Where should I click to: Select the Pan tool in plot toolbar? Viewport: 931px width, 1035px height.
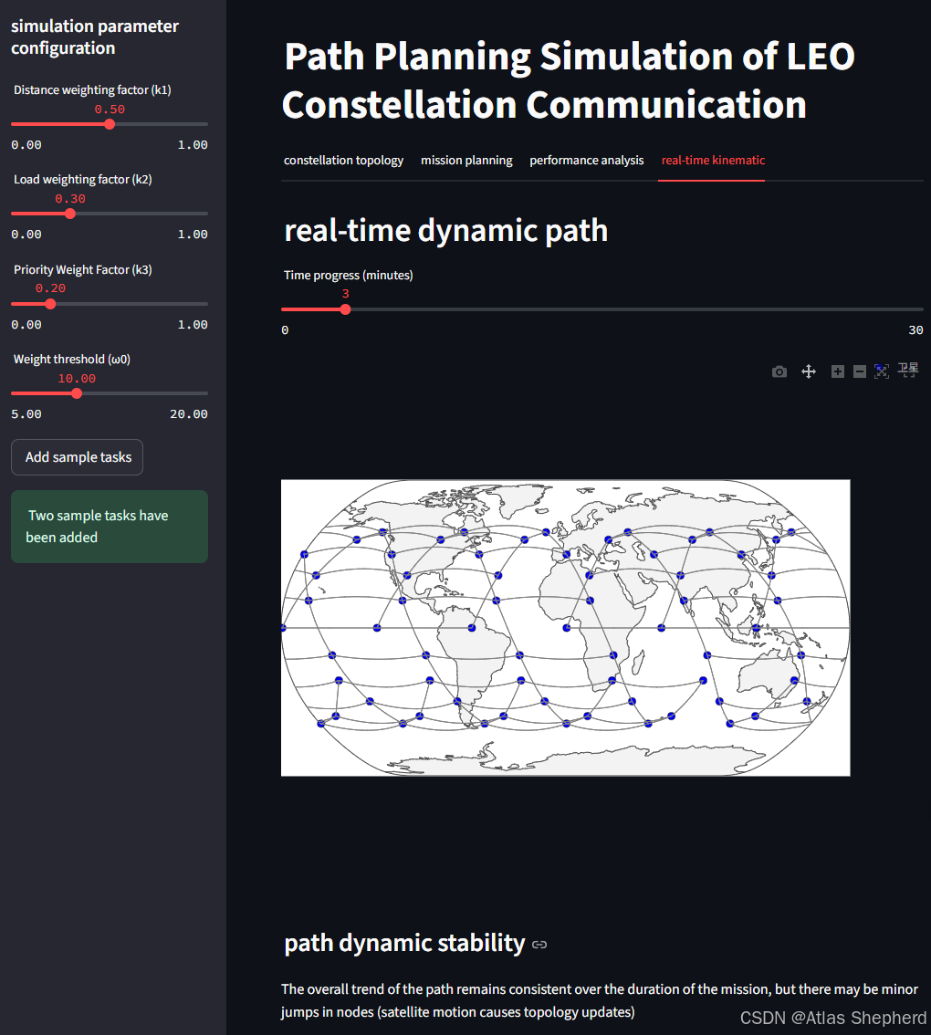click(x=808, y=371)
